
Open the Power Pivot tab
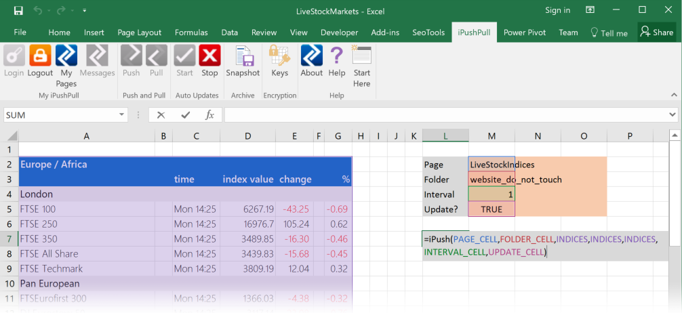pos(524,33)
